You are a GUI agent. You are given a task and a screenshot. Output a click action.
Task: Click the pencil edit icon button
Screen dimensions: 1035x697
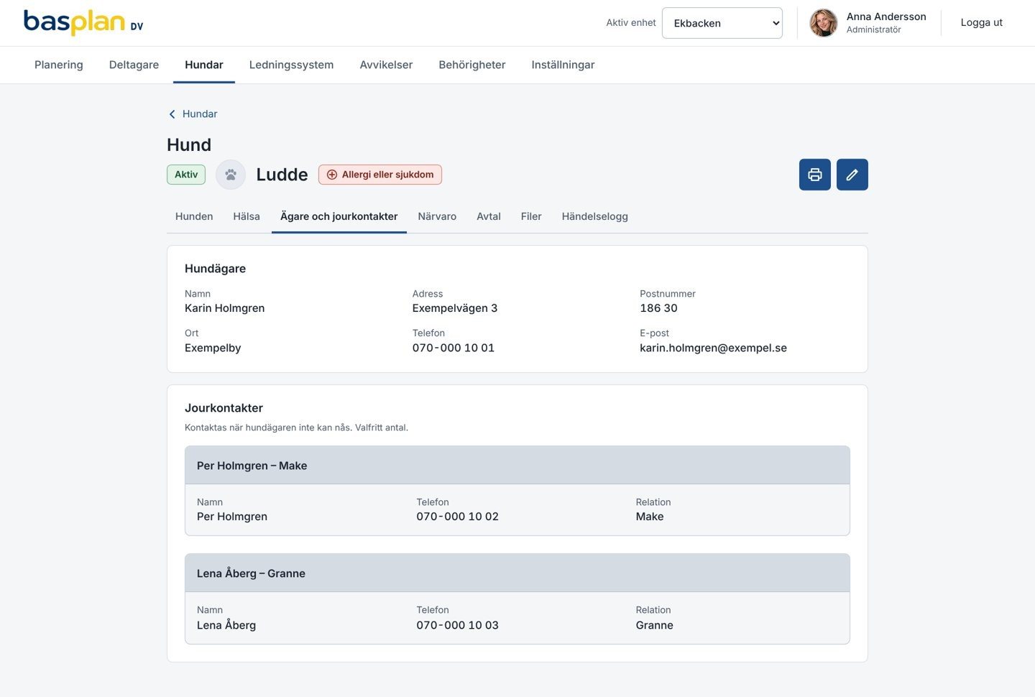tap(852, 175)
